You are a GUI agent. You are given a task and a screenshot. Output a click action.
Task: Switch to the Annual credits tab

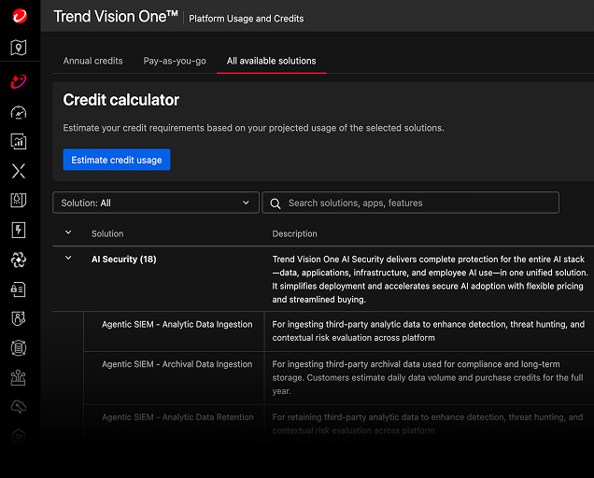click(x=92, y=61)
